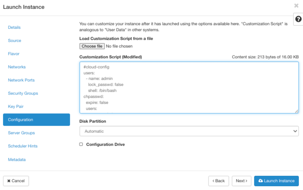Enable the Configuration Drive checkbox
The height and width of the screenshot is (190, 303).
(x=81, y=144)
